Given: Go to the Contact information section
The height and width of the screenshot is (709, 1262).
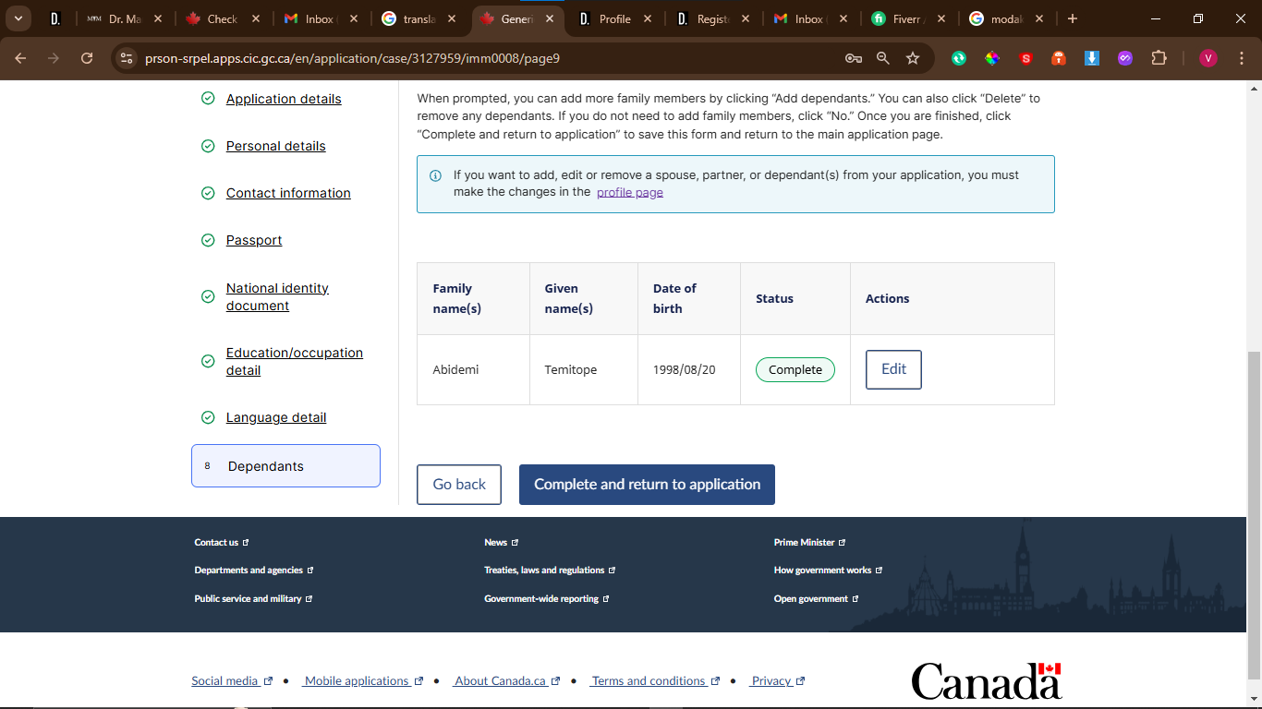Looking at the screenshot, I should tap(288, 193).
